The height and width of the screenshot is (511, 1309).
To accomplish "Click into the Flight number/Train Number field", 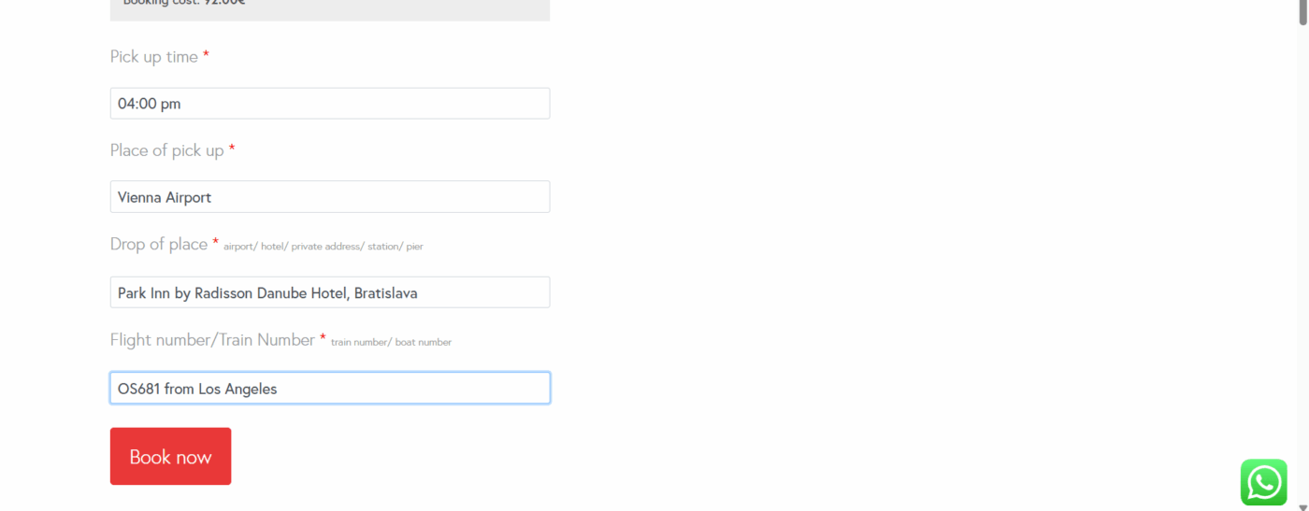I will pyautogui.click(x=329, y=389).
